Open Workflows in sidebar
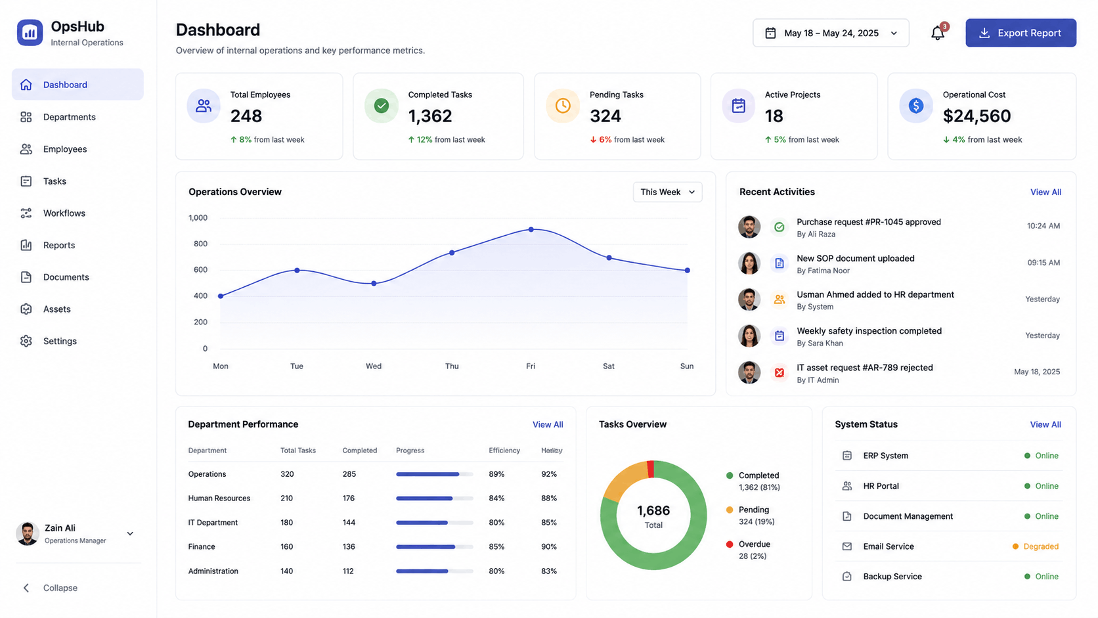The height and width of the screenshot is (618, 1098). point(77,213)
